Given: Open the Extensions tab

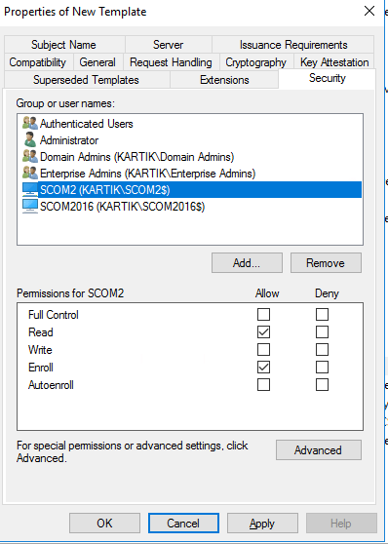Looking at the screenshot, I should 224,80.
